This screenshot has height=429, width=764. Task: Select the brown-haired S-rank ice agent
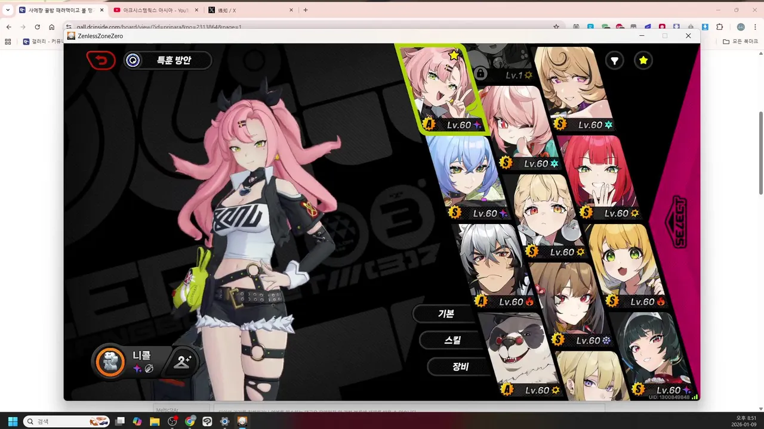pos(572,304)
